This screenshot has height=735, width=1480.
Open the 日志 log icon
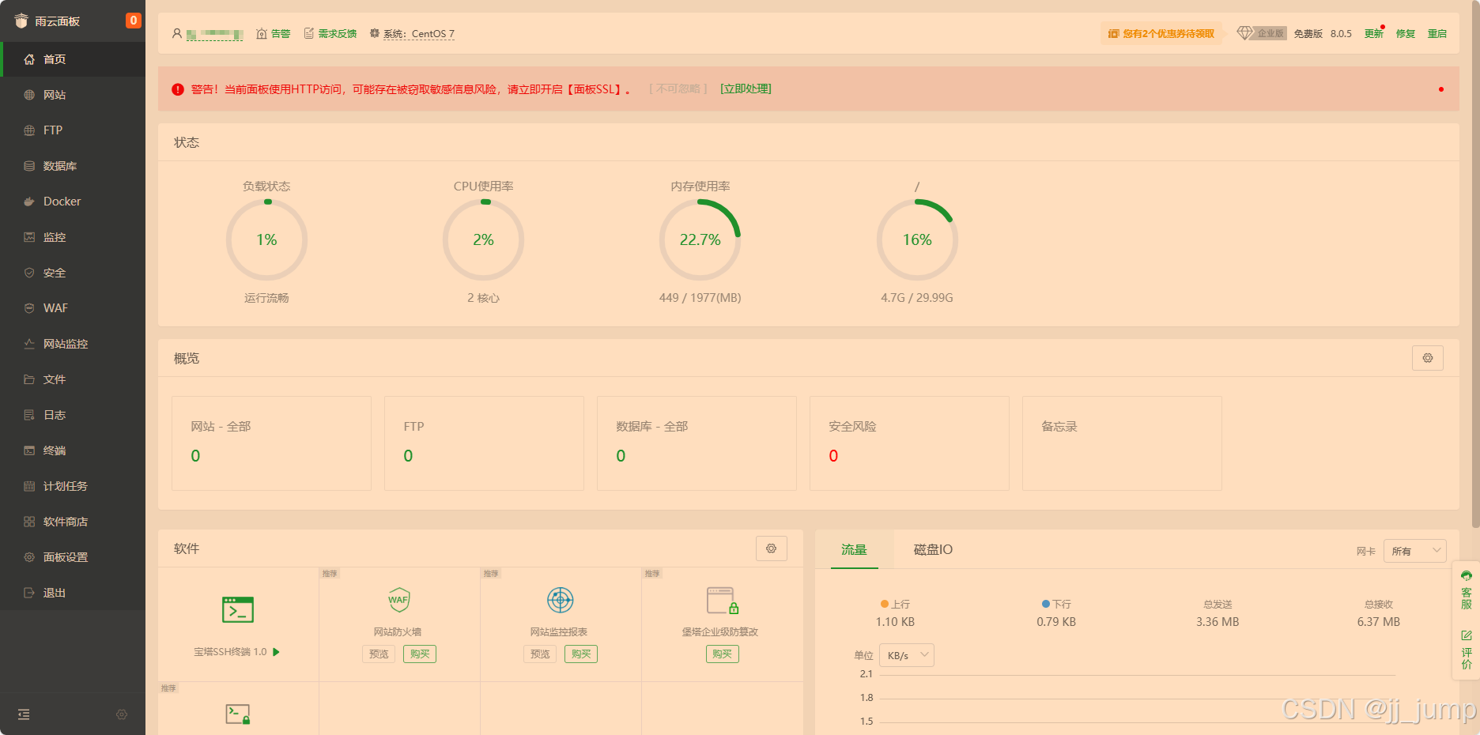29,415
